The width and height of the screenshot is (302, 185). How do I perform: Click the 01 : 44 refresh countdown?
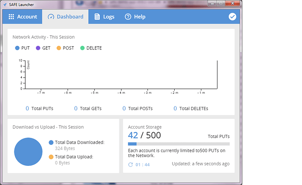(143, 164)
